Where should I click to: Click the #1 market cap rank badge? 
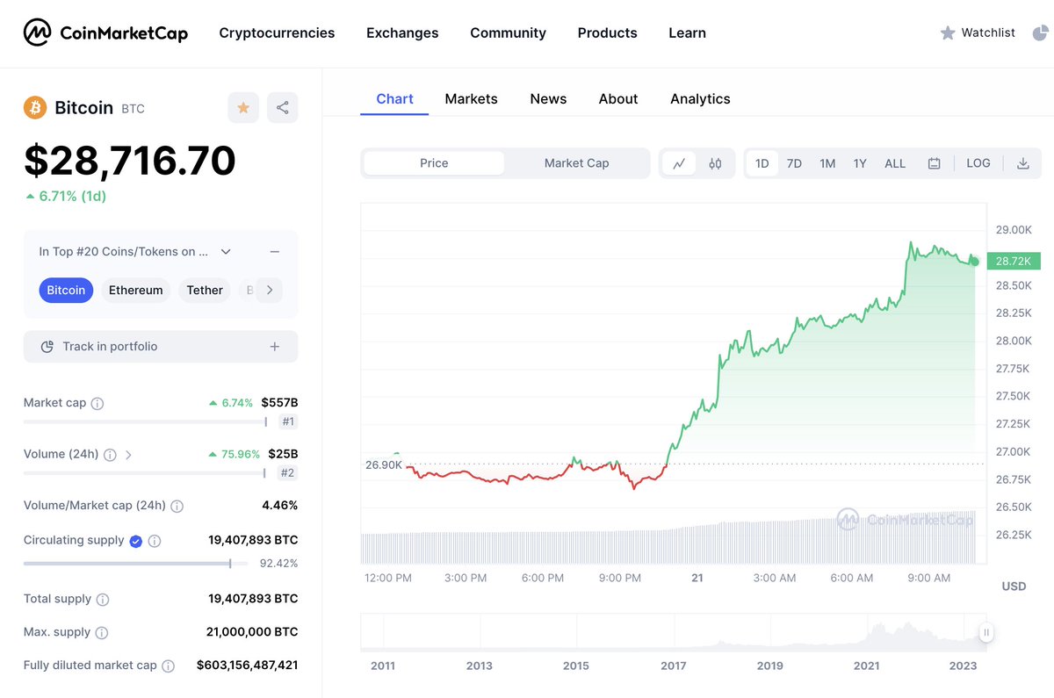(x=288, y=422)
